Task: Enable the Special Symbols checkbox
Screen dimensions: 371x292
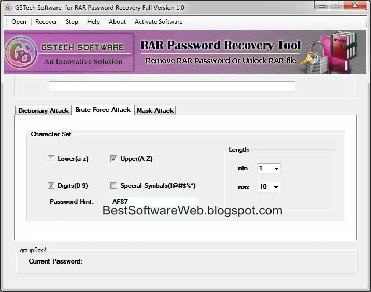Action: tap(113, 185)
